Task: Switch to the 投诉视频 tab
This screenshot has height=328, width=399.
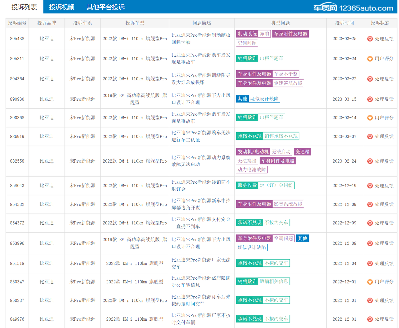Action: (62, 7)
